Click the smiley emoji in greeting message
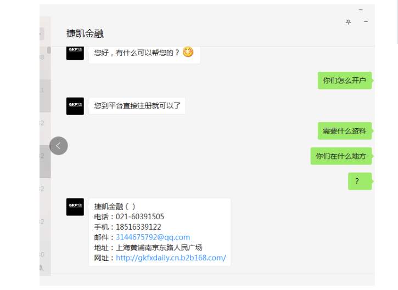Screen dimensions: 398x290 click(x=188, y=52)
